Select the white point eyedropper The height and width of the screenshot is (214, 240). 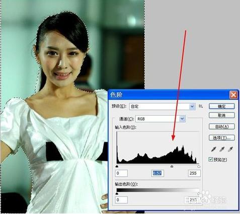[230, 149]
